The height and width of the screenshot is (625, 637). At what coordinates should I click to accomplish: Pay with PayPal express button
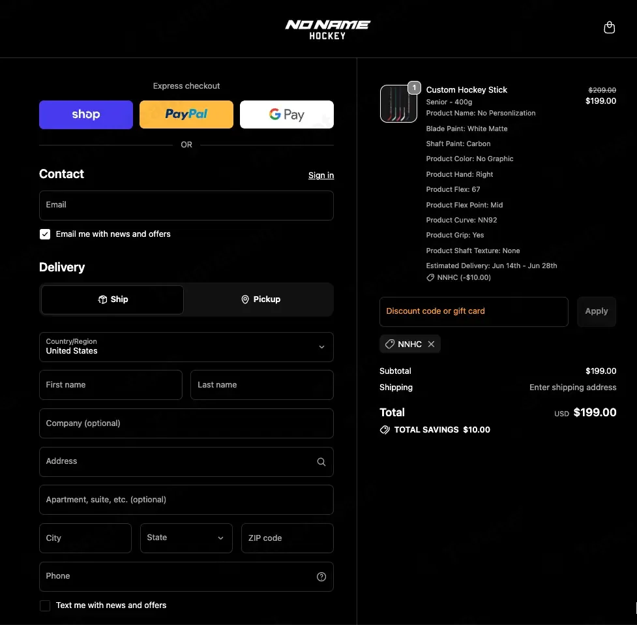(186, 115)
